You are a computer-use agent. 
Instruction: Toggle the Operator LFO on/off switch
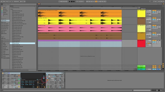47,75
